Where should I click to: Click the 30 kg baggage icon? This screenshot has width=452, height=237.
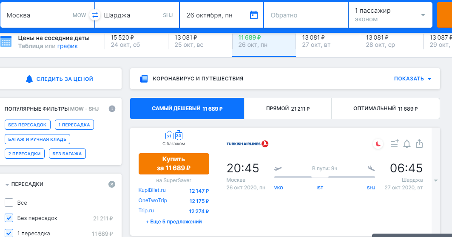click(x=179, y=135)
